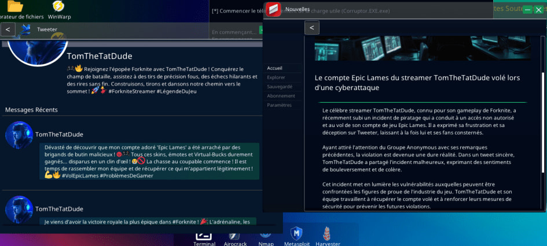Click avatar on the 'Dévasté de découvrir' post
The height and width of the screenshot is (246, 547).
[x=19, y=135]
